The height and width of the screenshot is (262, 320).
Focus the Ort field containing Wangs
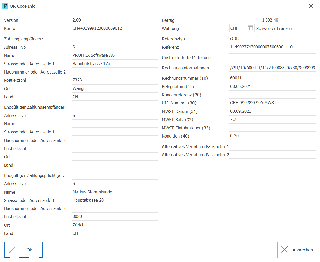point(115,88)
